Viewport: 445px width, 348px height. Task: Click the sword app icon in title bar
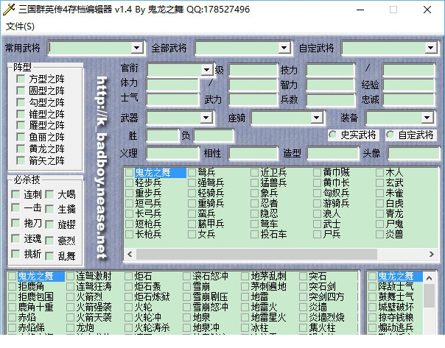coord(9,10)
